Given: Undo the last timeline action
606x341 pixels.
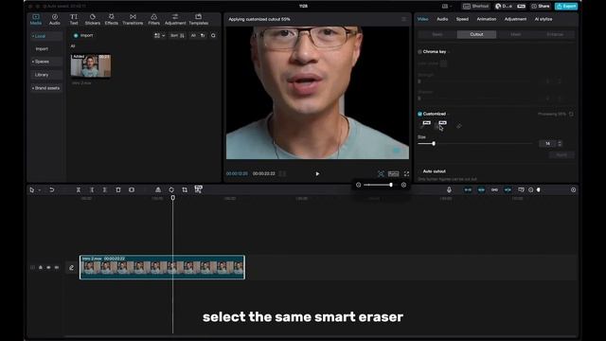Looking at the screenshot, I should pos(51,189).
